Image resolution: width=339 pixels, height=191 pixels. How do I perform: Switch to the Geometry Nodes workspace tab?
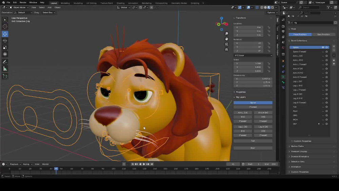pyautogui.click(x=179, y=3)
